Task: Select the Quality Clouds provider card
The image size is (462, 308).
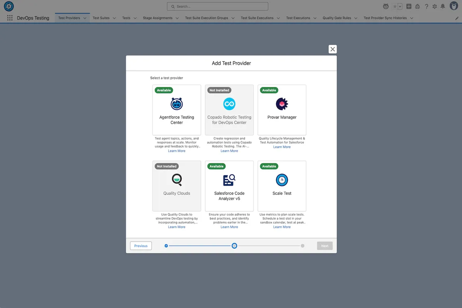Action: point(177,186)
